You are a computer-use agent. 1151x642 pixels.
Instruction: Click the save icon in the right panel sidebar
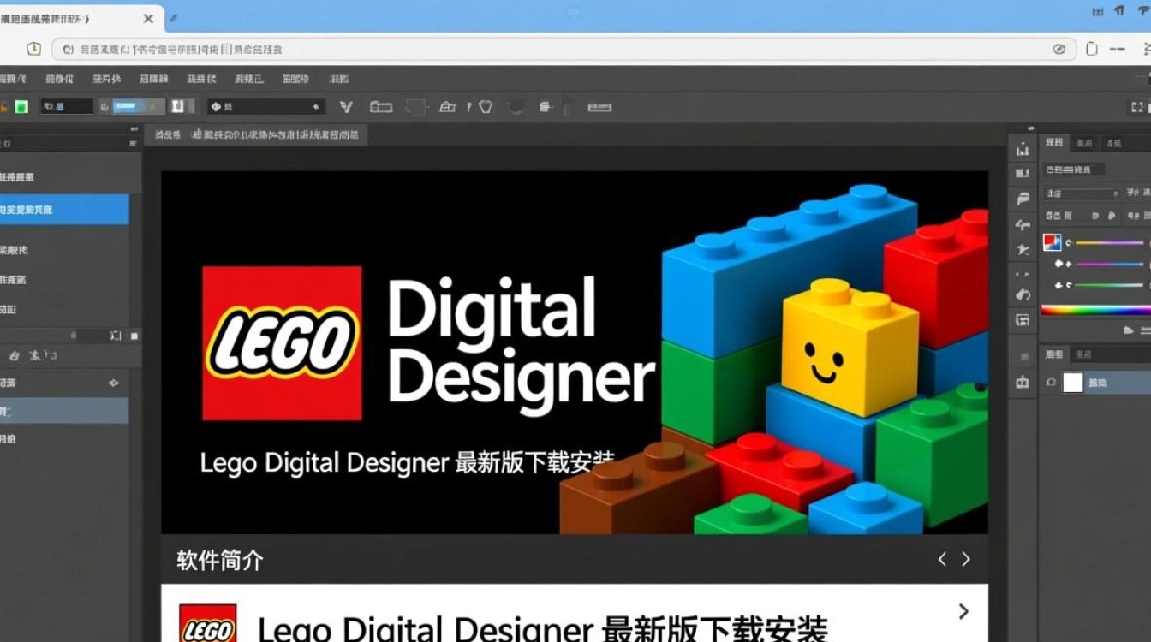coord(1022,319)
